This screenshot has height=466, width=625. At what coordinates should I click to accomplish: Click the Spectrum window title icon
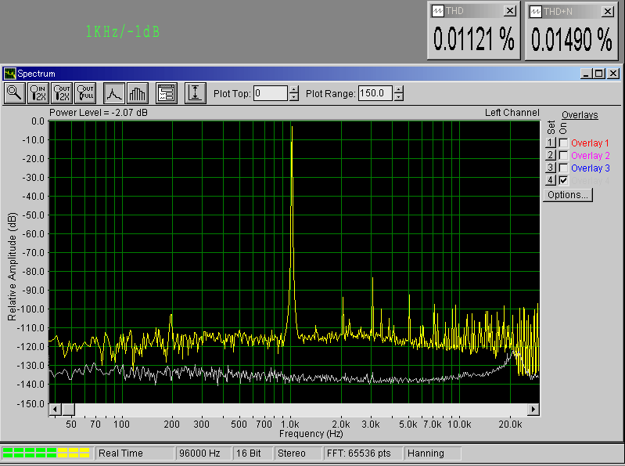click(x=9, y=74)
